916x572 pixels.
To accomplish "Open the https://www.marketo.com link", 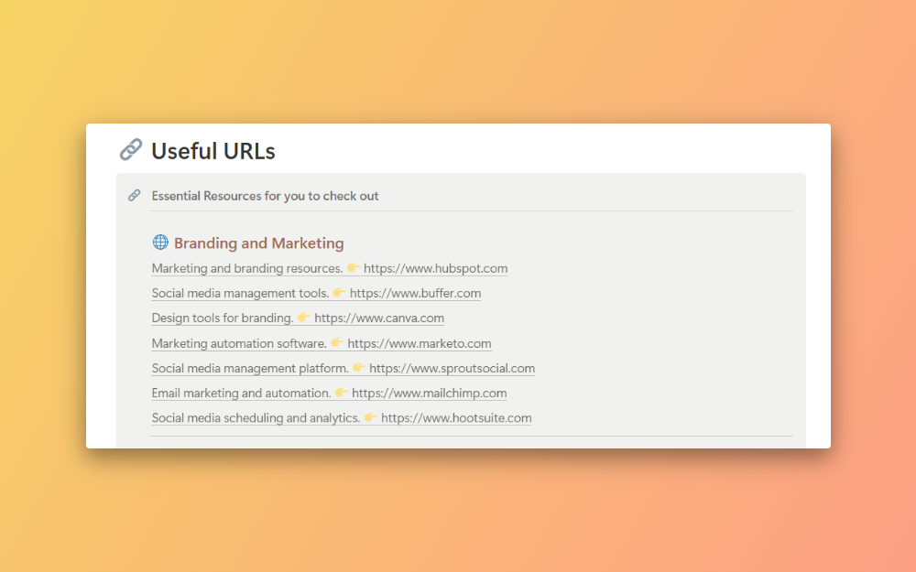I will [x=420, y=344].
